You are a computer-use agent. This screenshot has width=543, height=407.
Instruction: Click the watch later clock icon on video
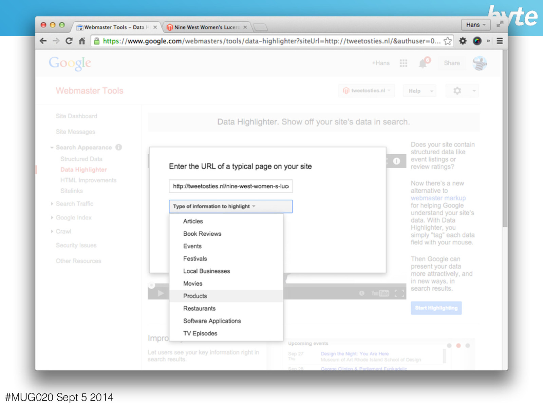pos(362,293)
